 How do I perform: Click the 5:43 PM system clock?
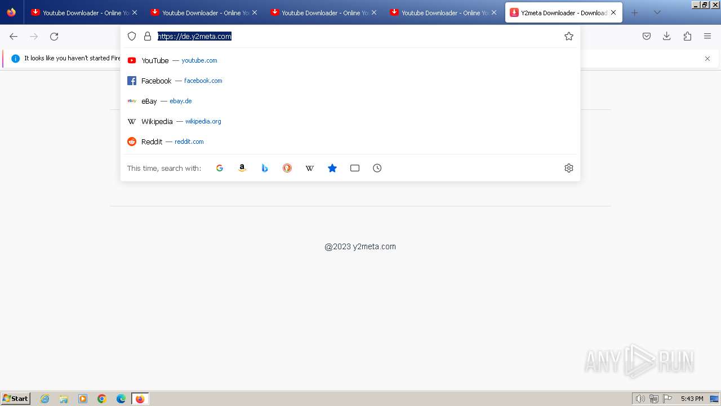coord(692,399)
